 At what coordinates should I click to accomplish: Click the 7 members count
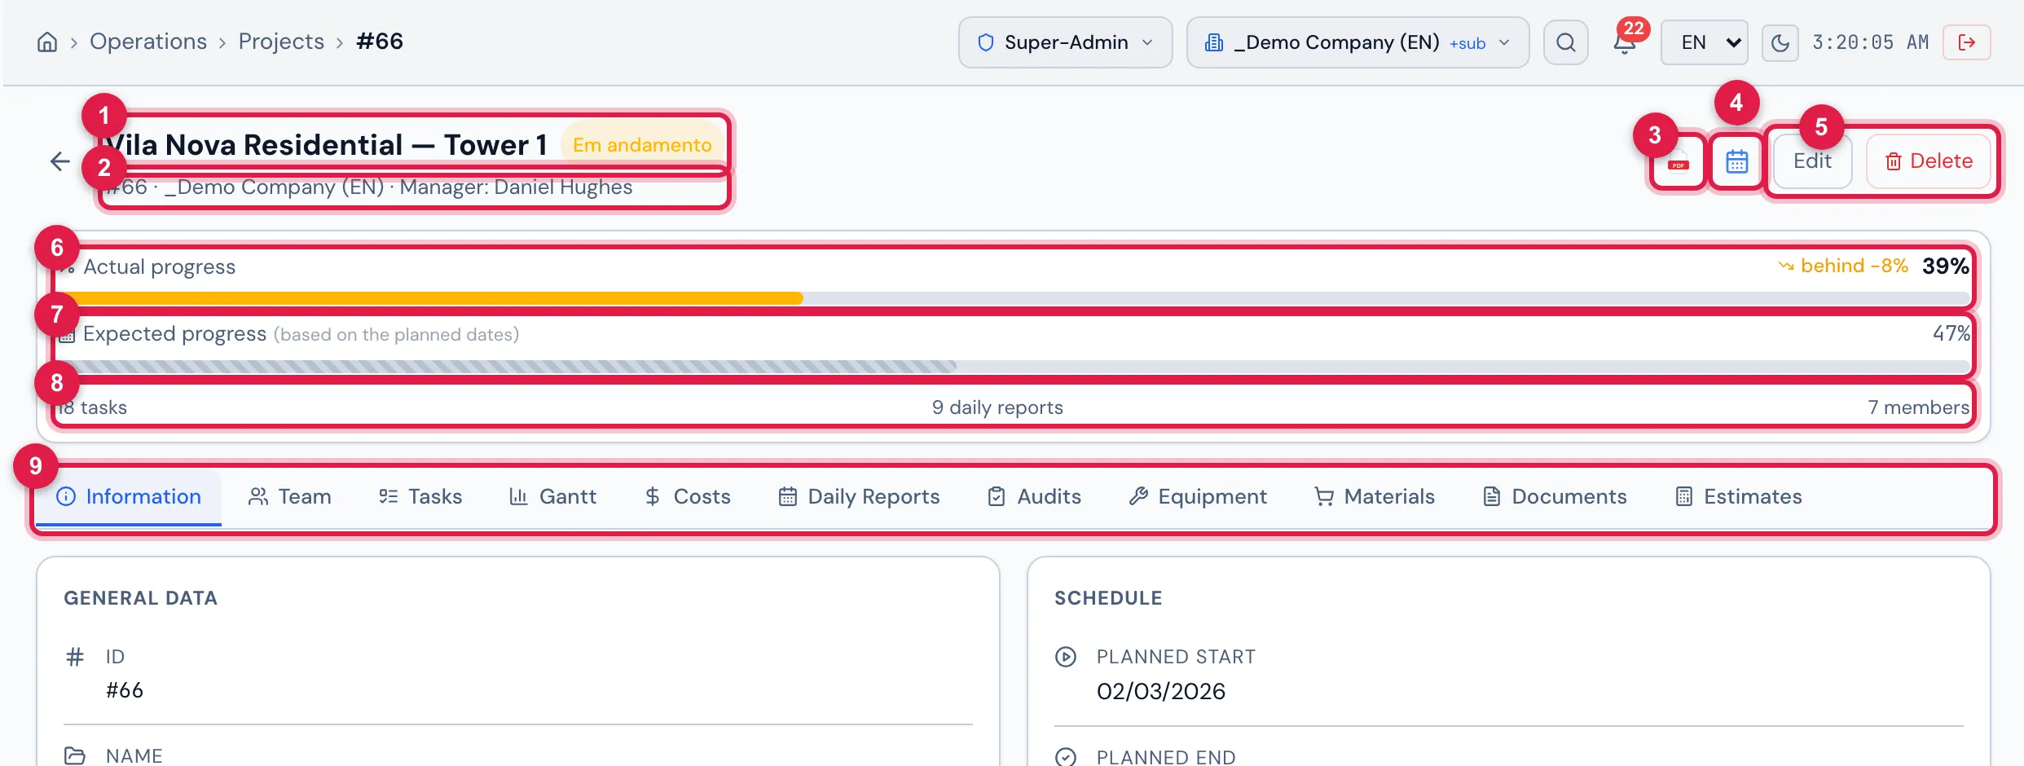(1918, 407)
